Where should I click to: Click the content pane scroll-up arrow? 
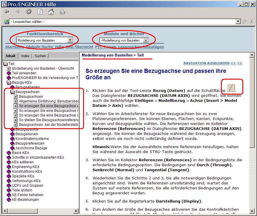252,55
